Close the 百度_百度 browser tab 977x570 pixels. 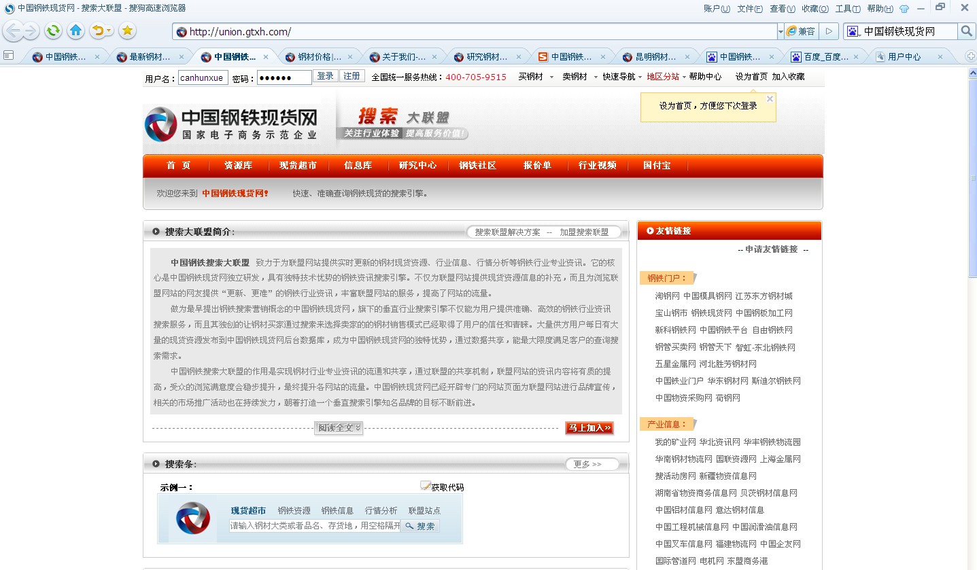(856, 57)
